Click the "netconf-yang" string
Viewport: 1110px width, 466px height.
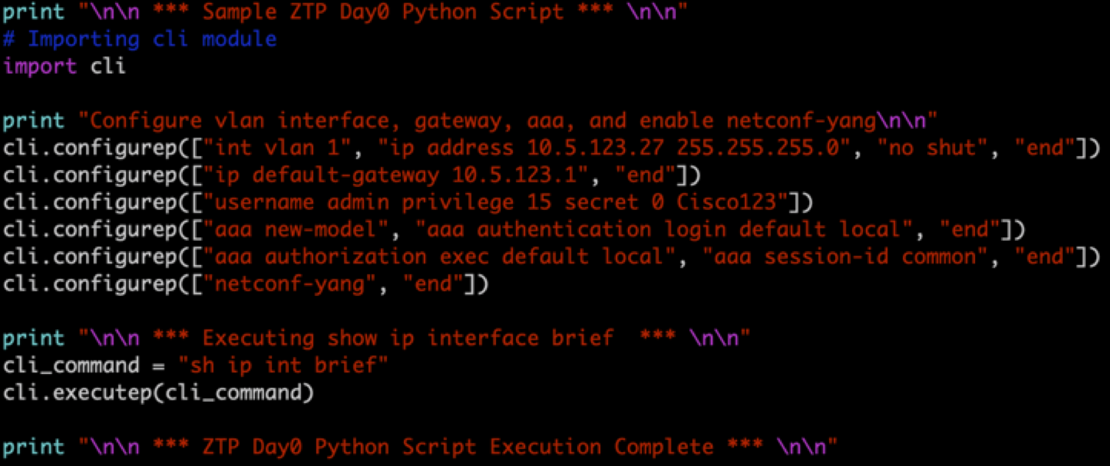point(290,284)
